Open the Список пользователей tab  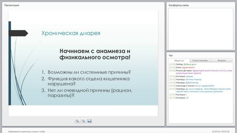pyautogui.click(x=200, y=61)
